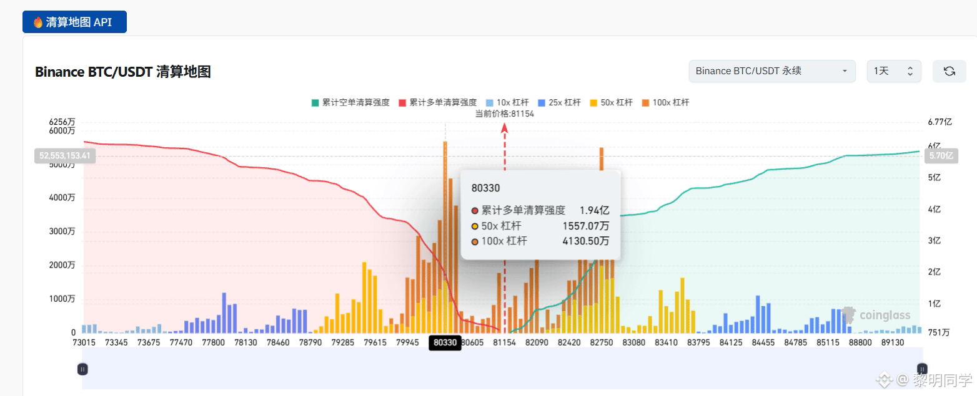
Task: Click x-axis label 85115
Action: [x=828, y=342]
